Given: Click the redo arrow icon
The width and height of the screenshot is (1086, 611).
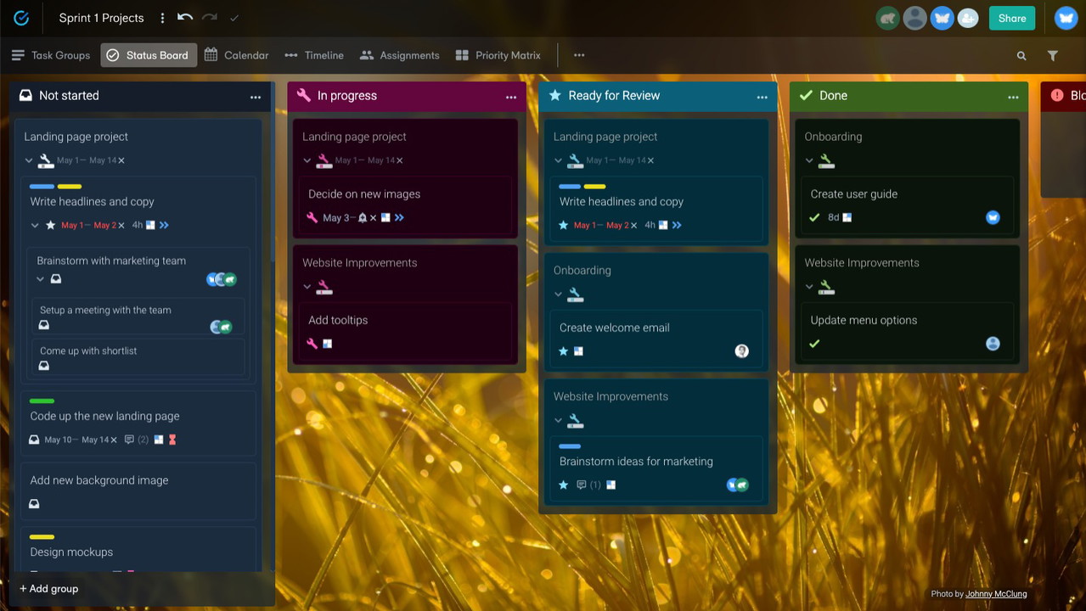Looking at the screenshot, I should [x=210, y=18].
